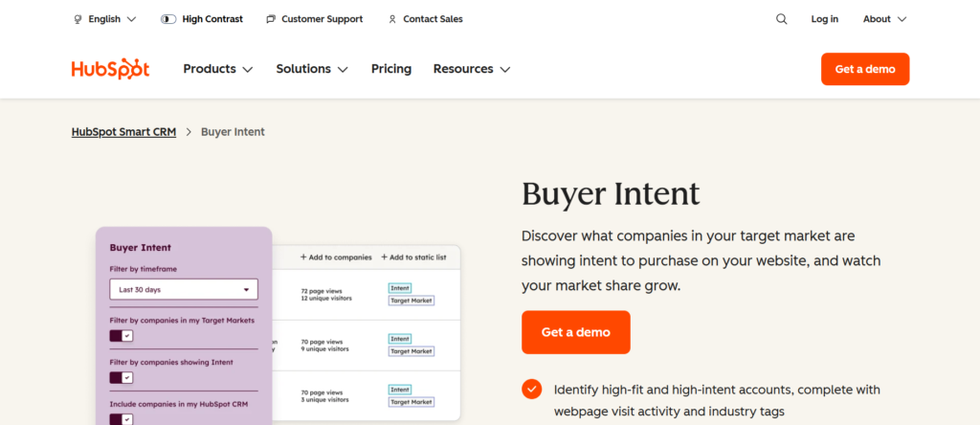
Task: Expand the Products menu
Action: tap(217, 69)
